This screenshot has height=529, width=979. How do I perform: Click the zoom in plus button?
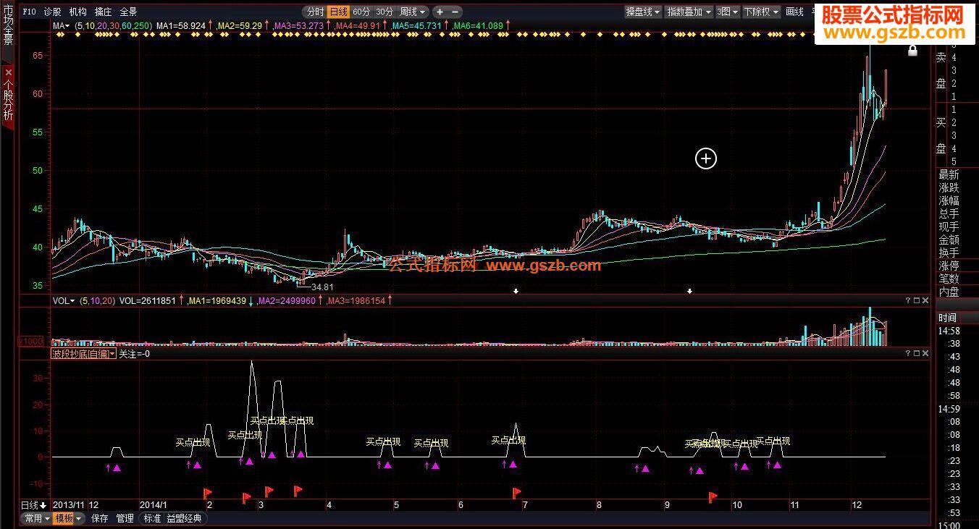440,12
